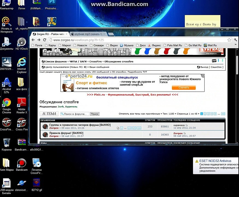Open the Почта bookmark
The height and width of the screenshot is (197, 239).
coord(37,45)
